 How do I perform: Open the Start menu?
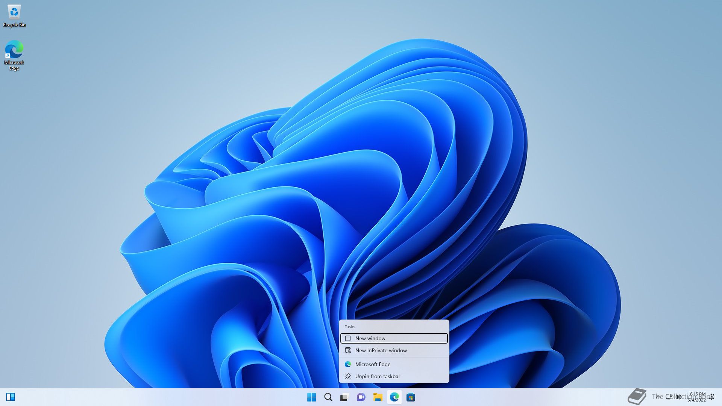pyautogui.click(x=311, y=397)
